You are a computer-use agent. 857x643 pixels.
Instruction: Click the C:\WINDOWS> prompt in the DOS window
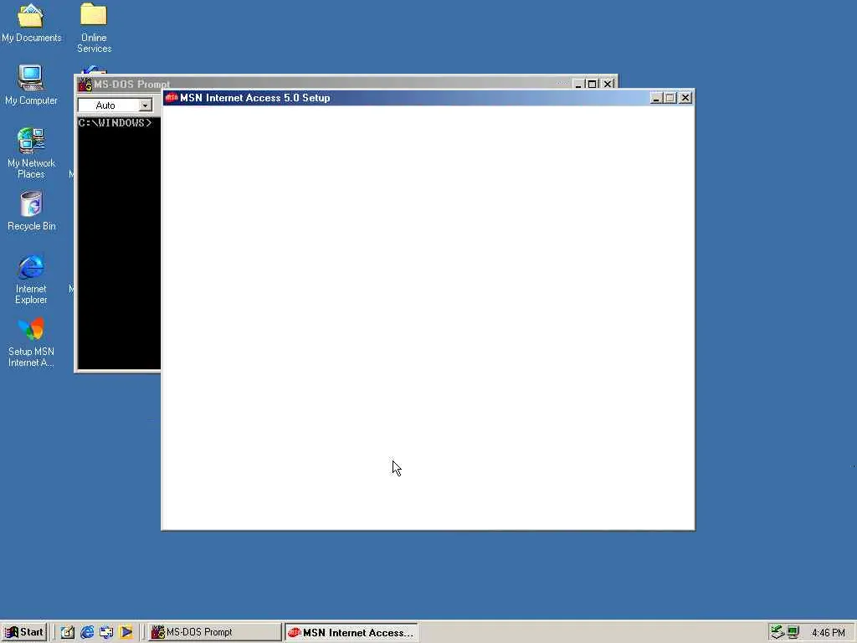point(115,123)
